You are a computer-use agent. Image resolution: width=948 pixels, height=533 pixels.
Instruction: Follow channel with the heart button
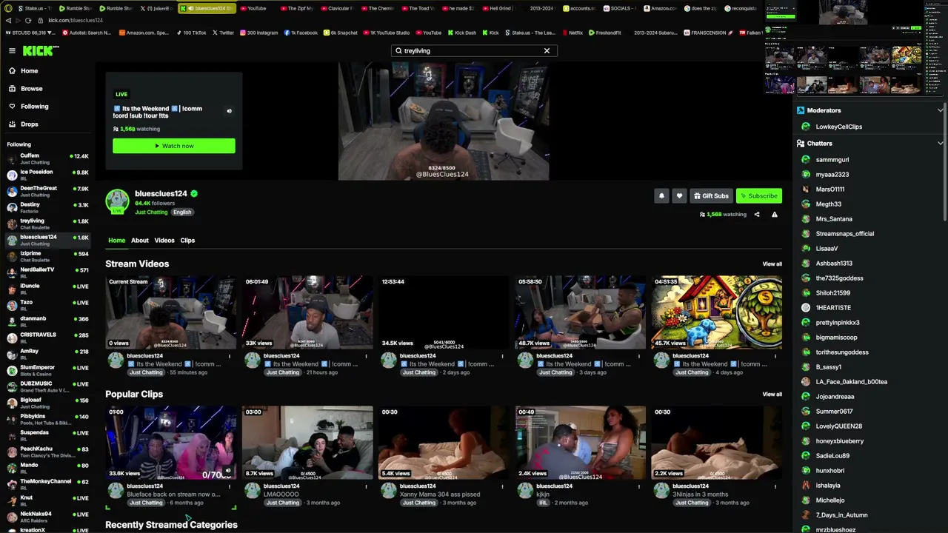(x=679, y=196)
